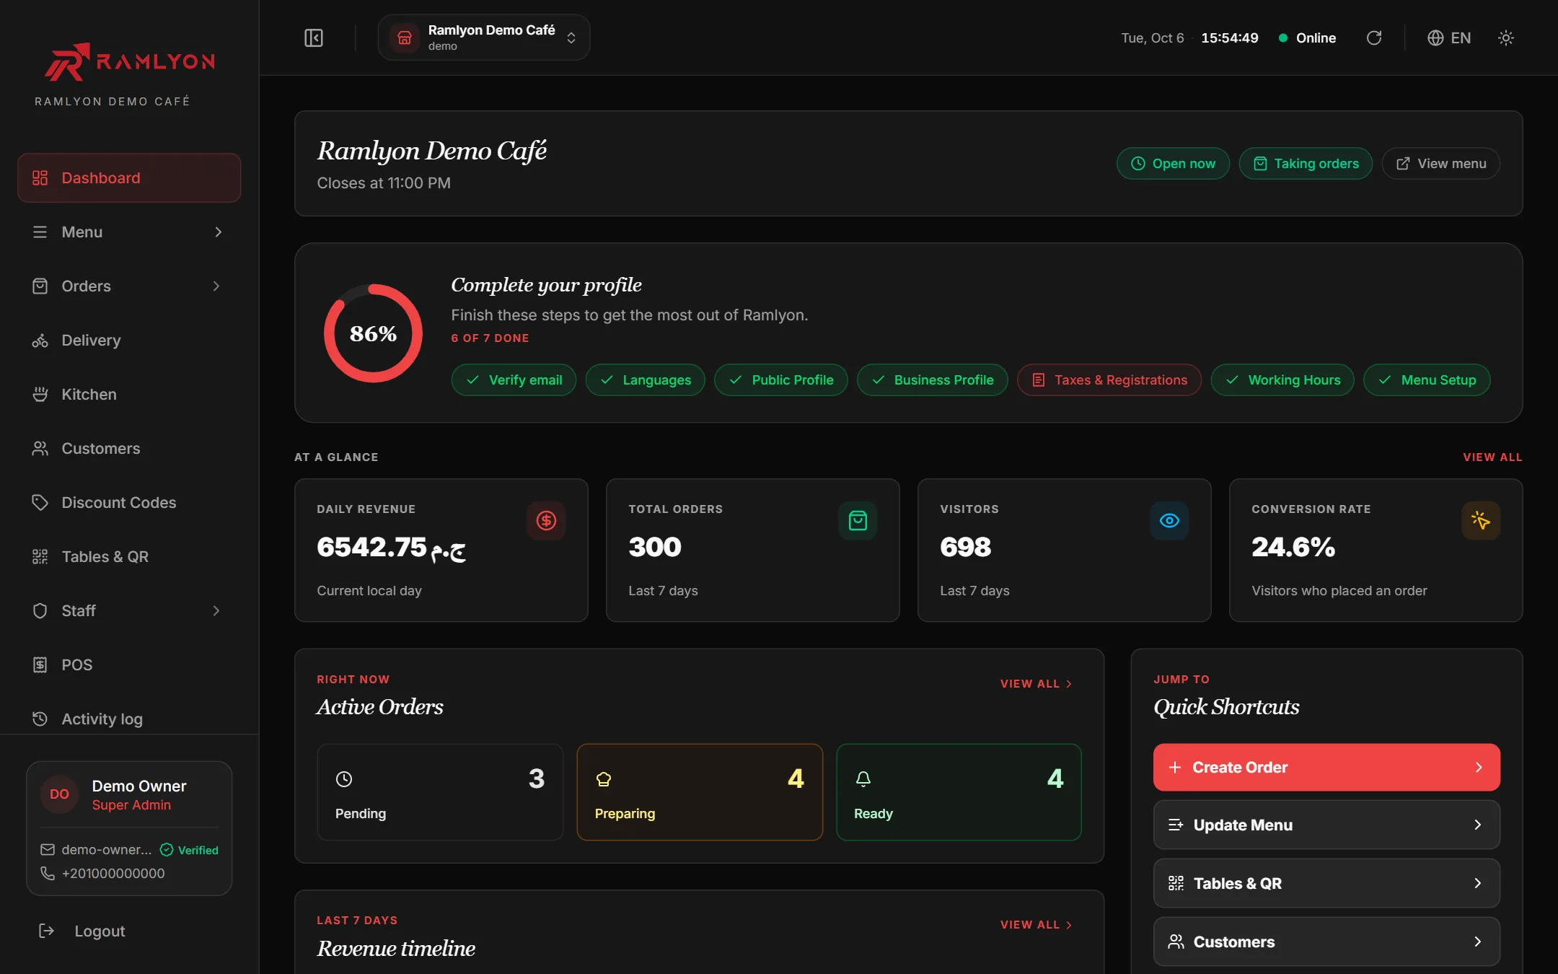Go to Delivery section
Image resolution: width=1558 pixels, height=974 pixels.
point(129,340)
